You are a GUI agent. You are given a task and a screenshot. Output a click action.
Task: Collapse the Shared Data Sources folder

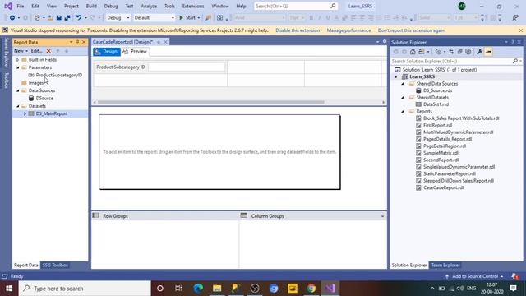403,84
